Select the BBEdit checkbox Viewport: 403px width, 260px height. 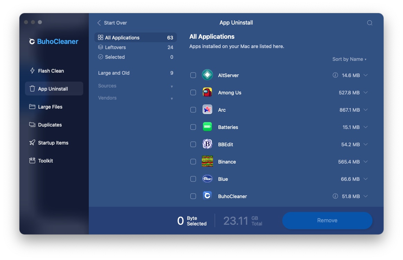coord(193,144)
